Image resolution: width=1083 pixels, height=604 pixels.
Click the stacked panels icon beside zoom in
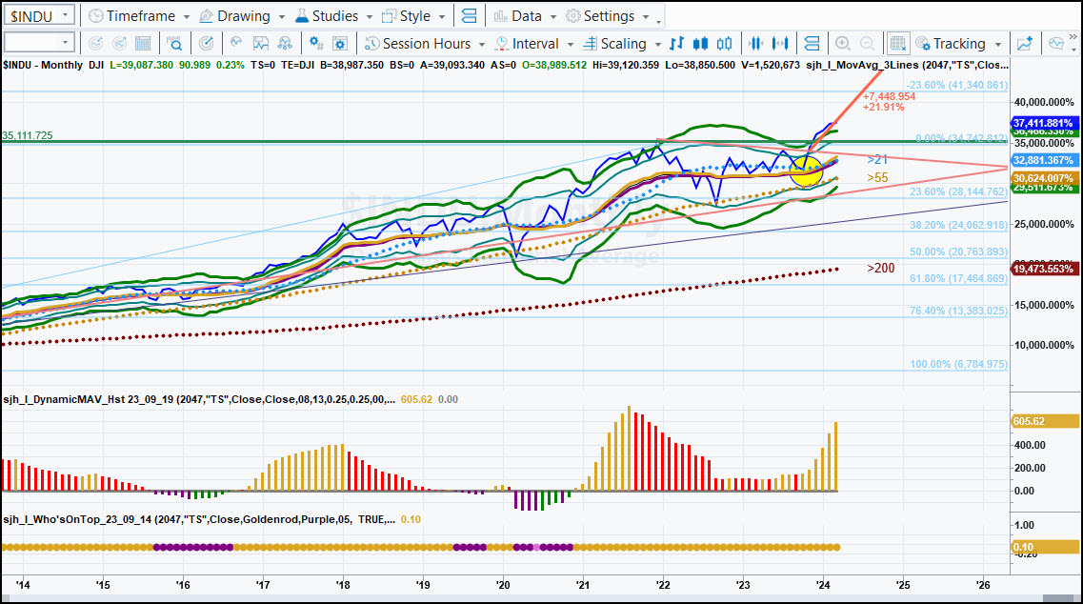(812, 44)
